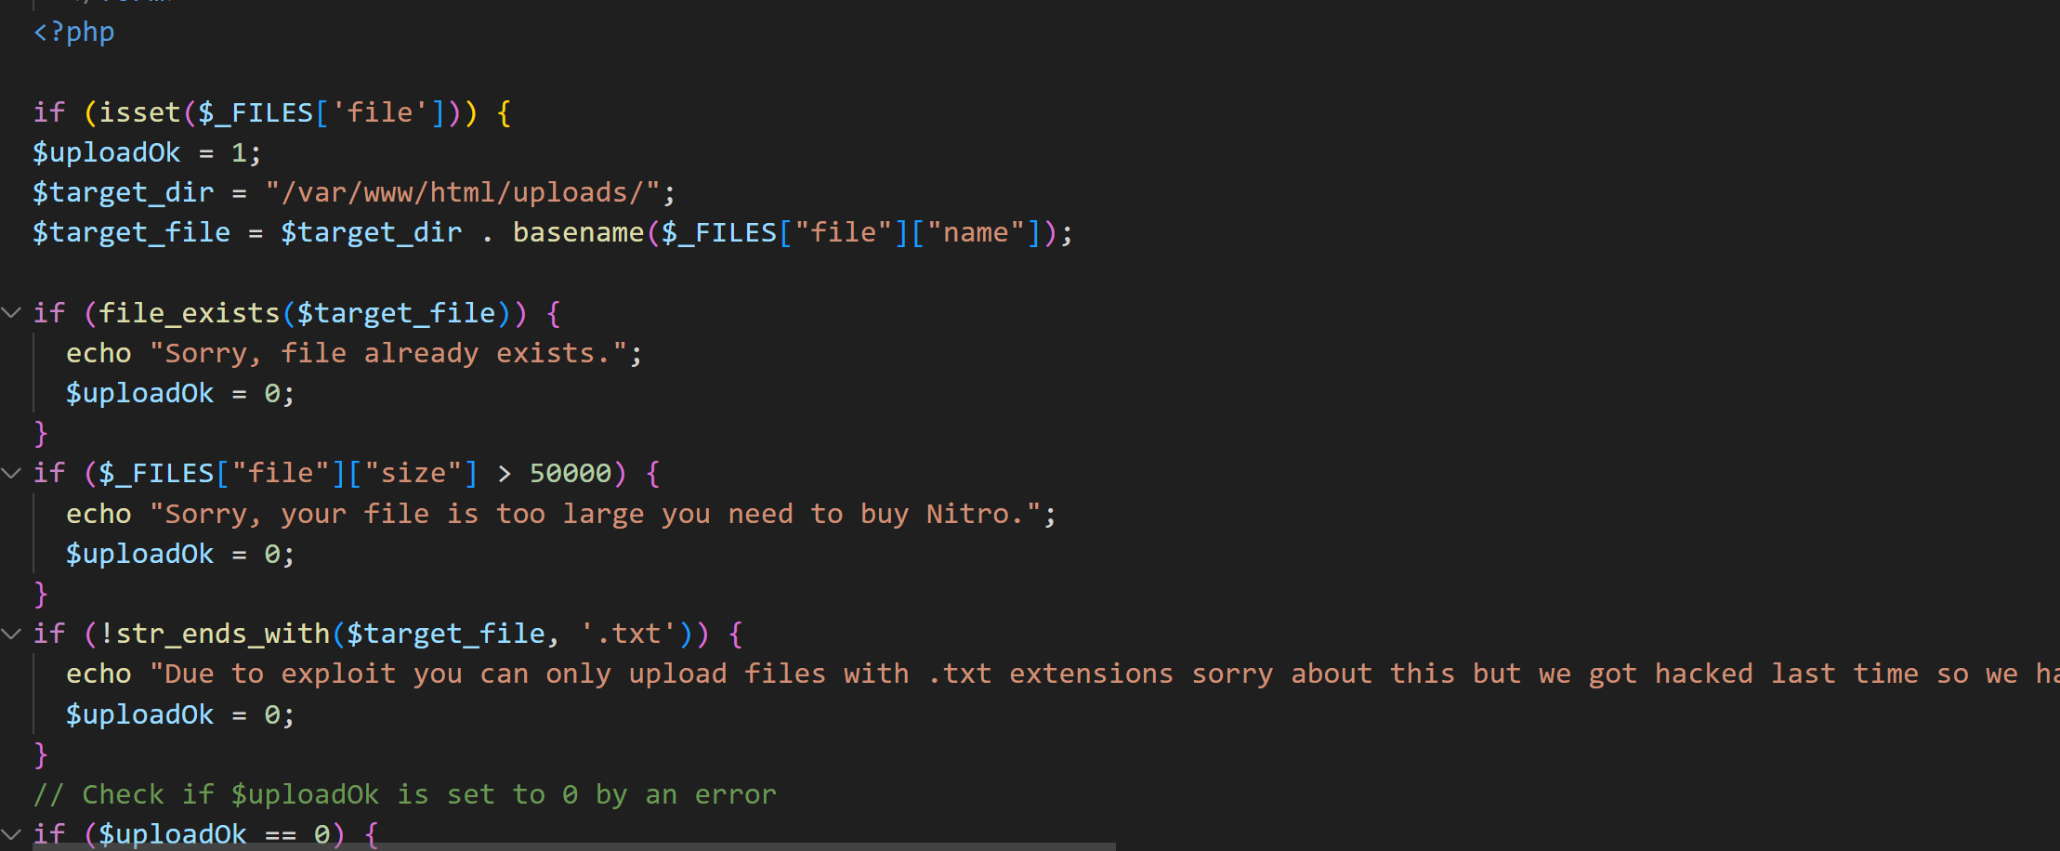Click the closing brace after file_exists block
This screenshot has height=851, width=2060.
pyautogui.click(x=41, y=434)
